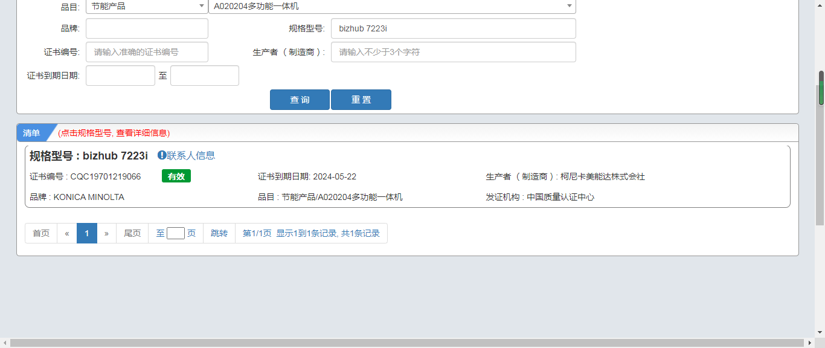The width and height of the screenshot is (825, 348).
Task: Select page 1 in pagination
Action: click(x=87, y=233)
